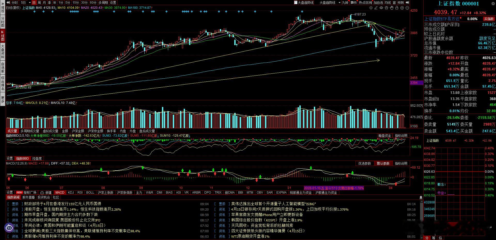Activate the hand pan tool icon
The width and height of the screenshot is (496, 240).
coord(392,8)
